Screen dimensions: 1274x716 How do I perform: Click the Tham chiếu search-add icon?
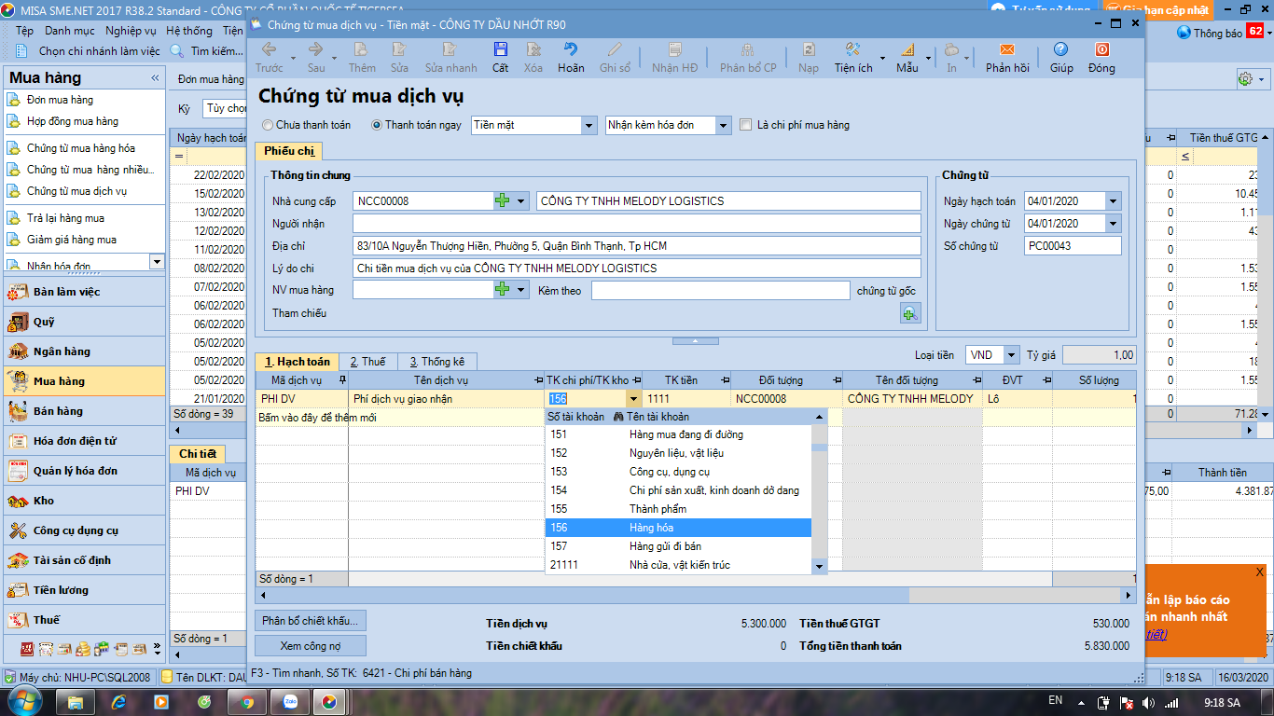(910, 313)
